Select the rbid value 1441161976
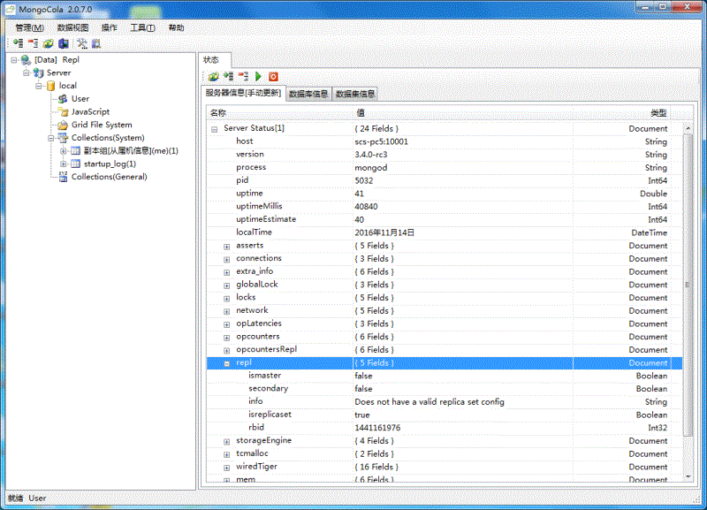Screen dimensions: 707x510 (377, 428)
